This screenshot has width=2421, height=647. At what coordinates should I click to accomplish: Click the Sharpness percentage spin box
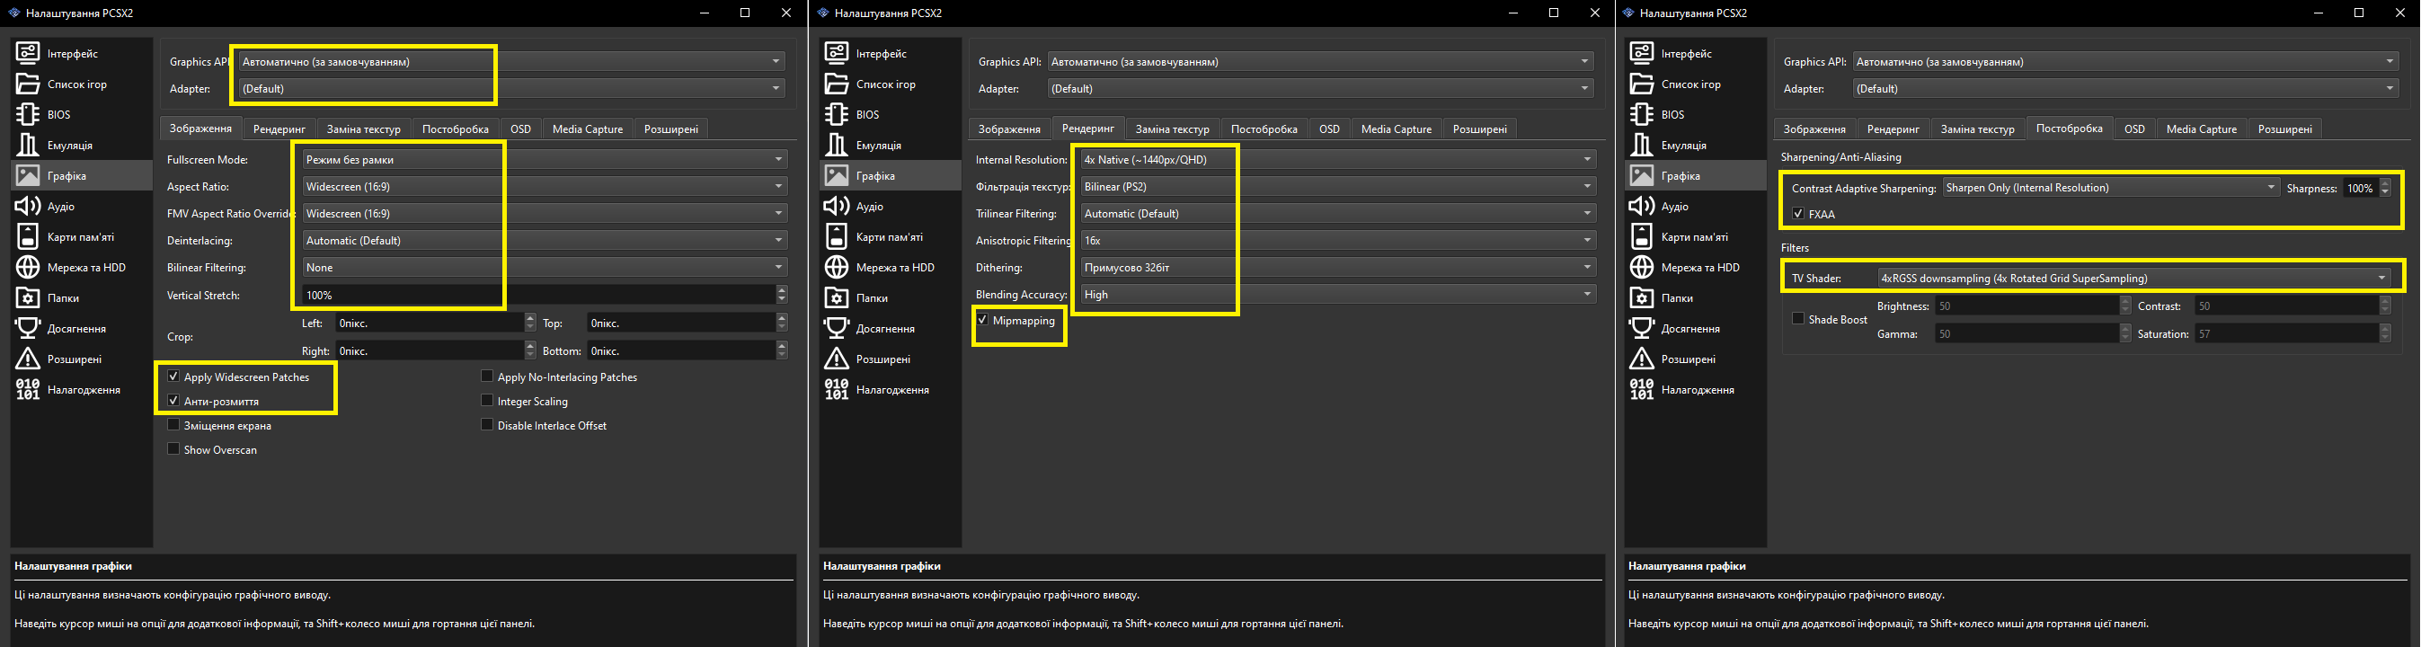2361,188
